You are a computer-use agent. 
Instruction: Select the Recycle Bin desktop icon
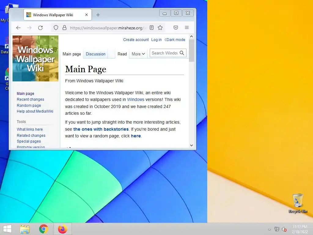click(298, 203)
